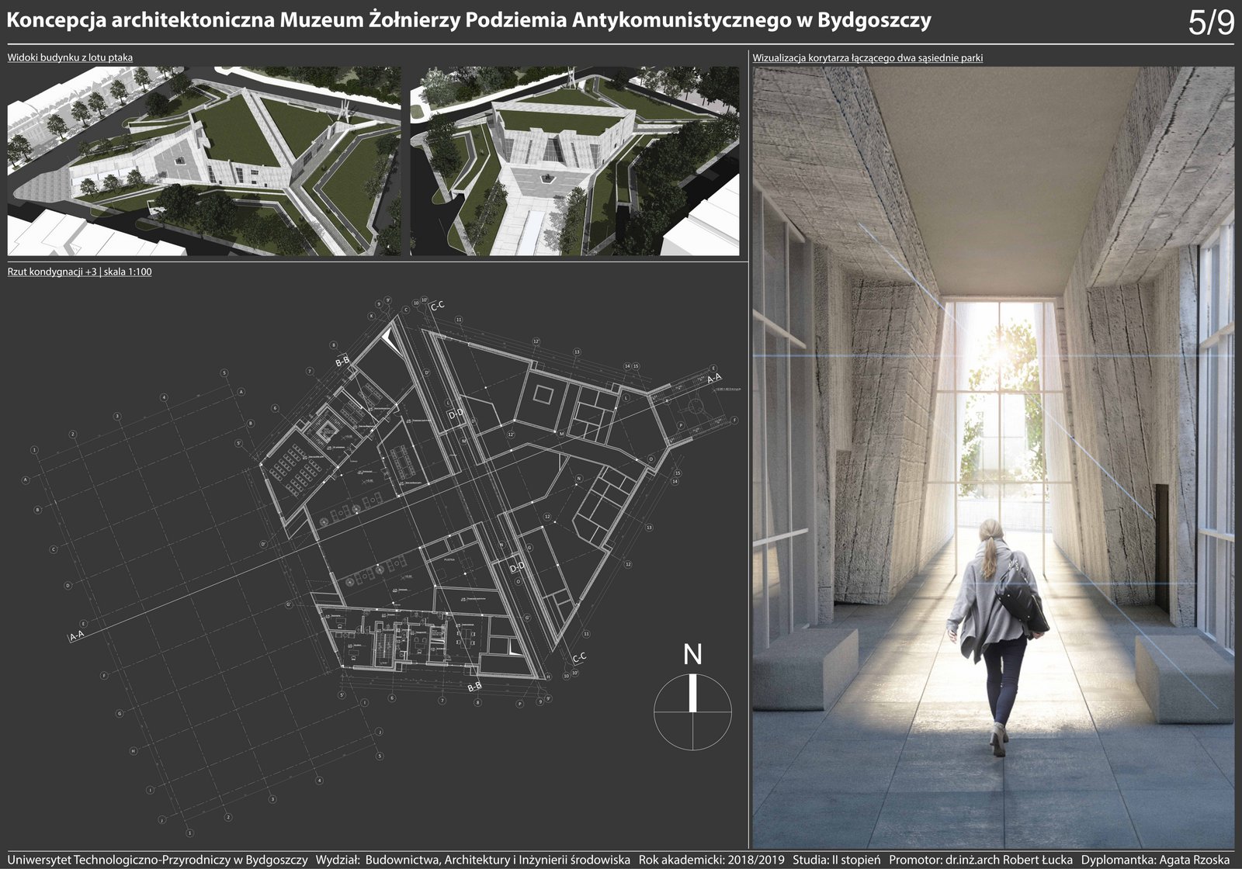Click the upper D-D section label
This screenshot has width=1242, height=869.
pyautogui.click(x=456, y=414)
